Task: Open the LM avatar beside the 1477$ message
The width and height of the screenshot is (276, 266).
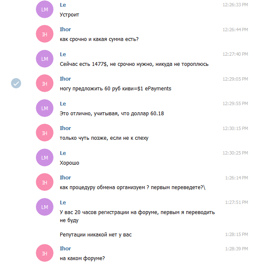Action: pyautogui.click(x=45, y=59)
